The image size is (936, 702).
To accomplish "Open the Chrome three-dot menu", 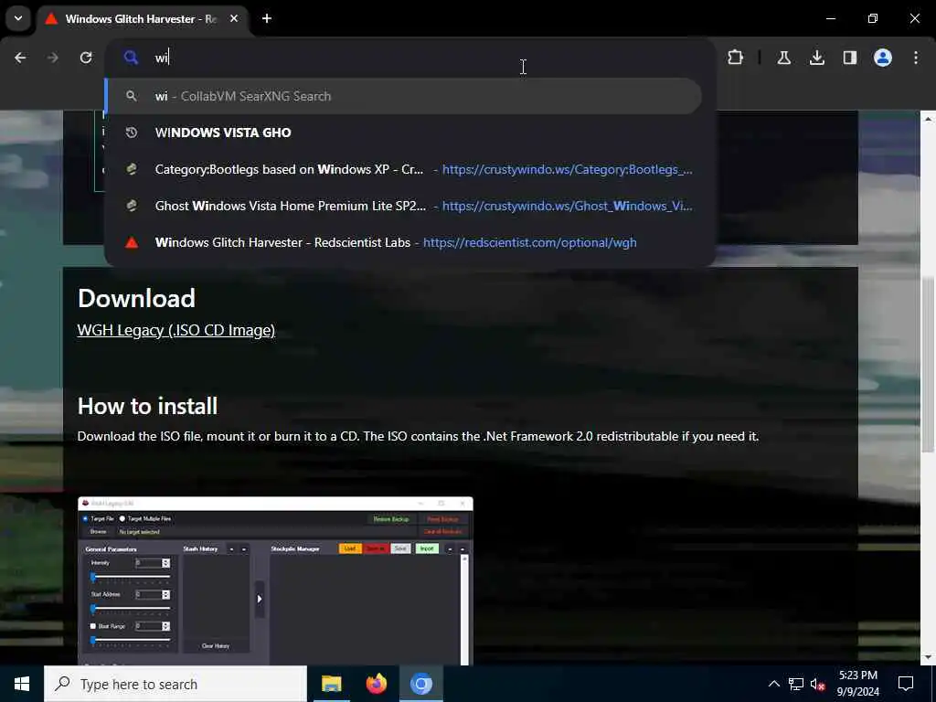I will pyautogui.click(x=916, y=58).
